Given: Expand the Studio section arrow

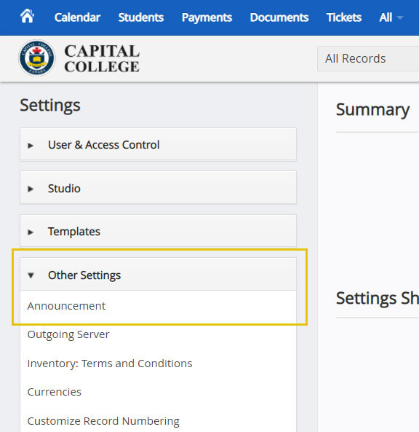Looking at the screenshot, I should click(x=31, y=189).
